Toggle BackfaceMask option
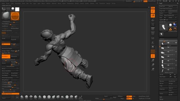Image resolution: width=180 pixels, height=101 pixels. 15,28
